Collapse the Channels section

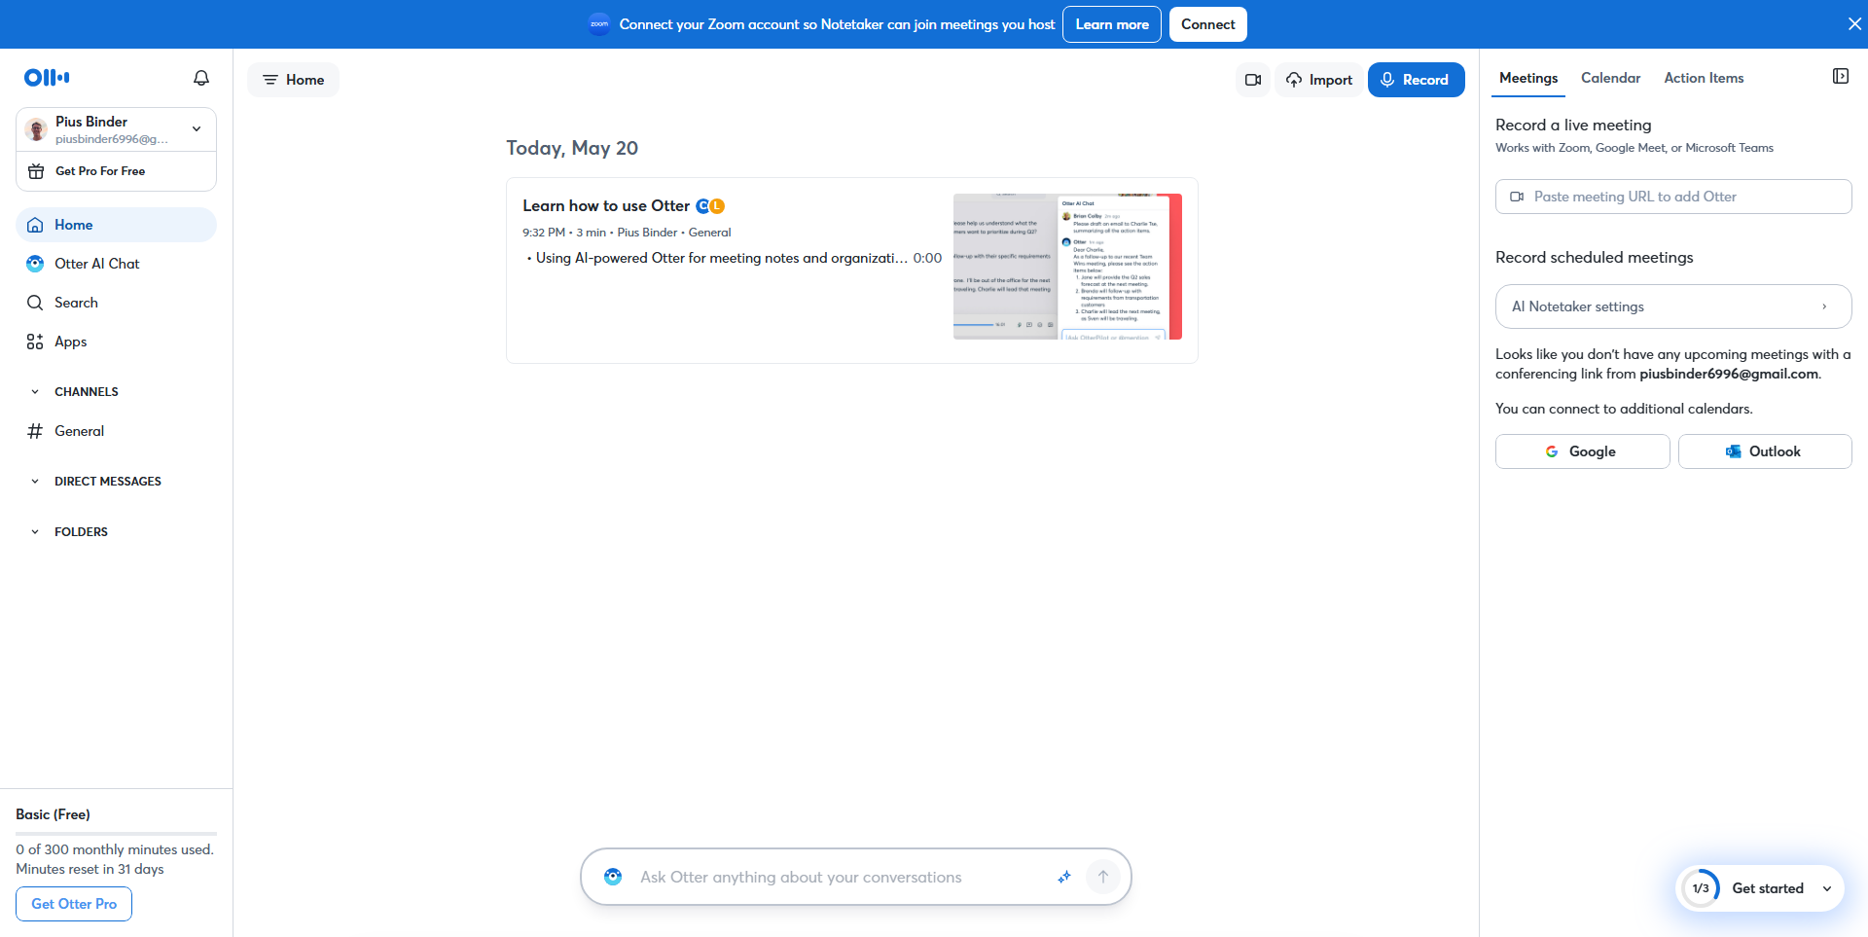(35, 392)
